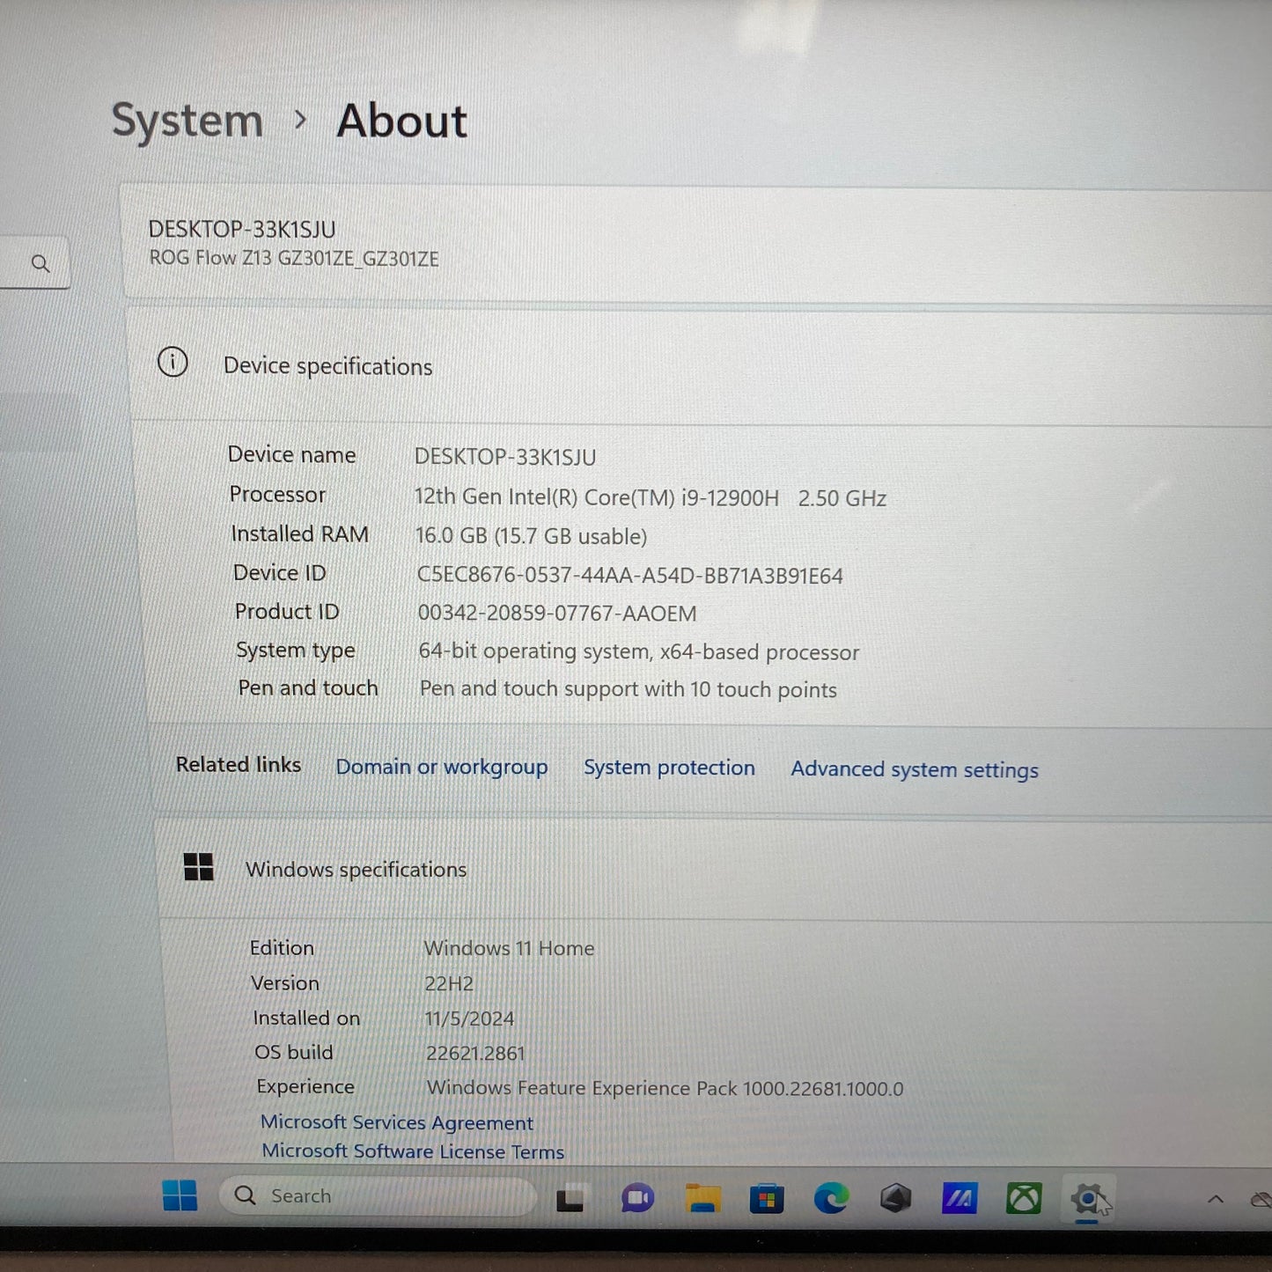Open Advanced system settings link

pyautogui.click(x=915, y=769)
